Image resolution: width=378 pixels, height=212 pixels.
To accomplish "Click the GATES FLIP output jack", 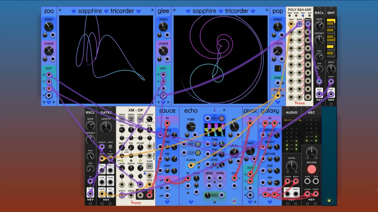I will (102, 183).
